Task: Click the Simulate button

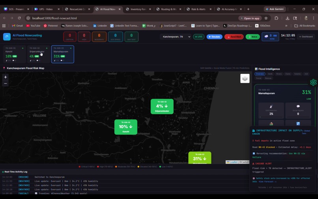Action: point(214,37)
